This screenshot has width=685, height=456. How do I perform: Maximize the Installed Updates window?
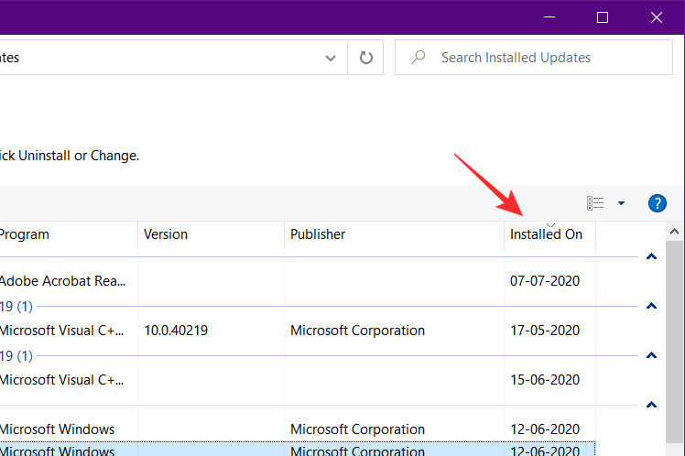602,16
